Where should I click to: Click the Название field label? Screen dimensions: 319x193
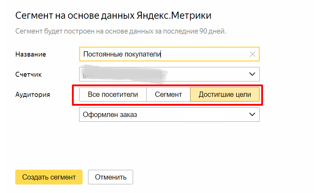coord(31,54)
